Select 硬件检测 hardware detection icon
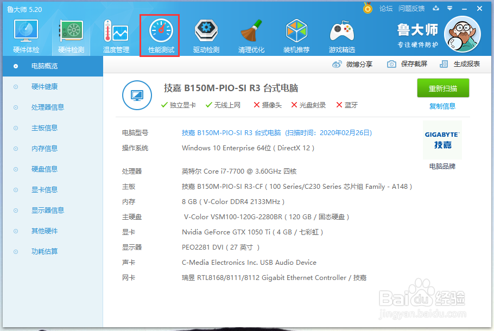 pyautogui.click(x=71, y=35)
